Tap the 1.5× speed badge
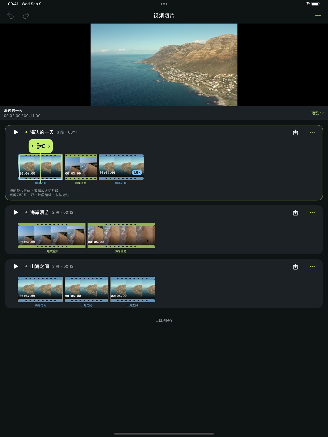The width and height of the screenshot is (328, 437). 137,173
